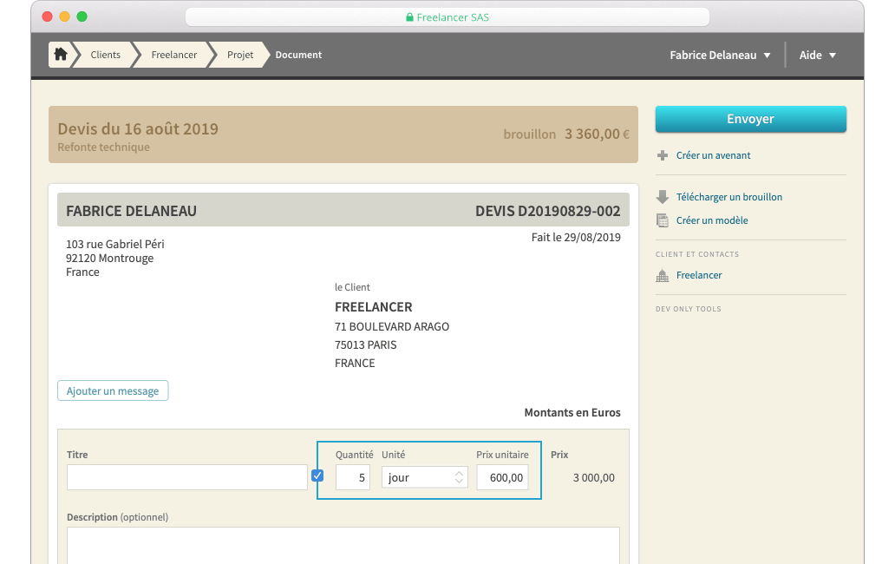Open the Freelancer client contact link

tap(699, 275)
